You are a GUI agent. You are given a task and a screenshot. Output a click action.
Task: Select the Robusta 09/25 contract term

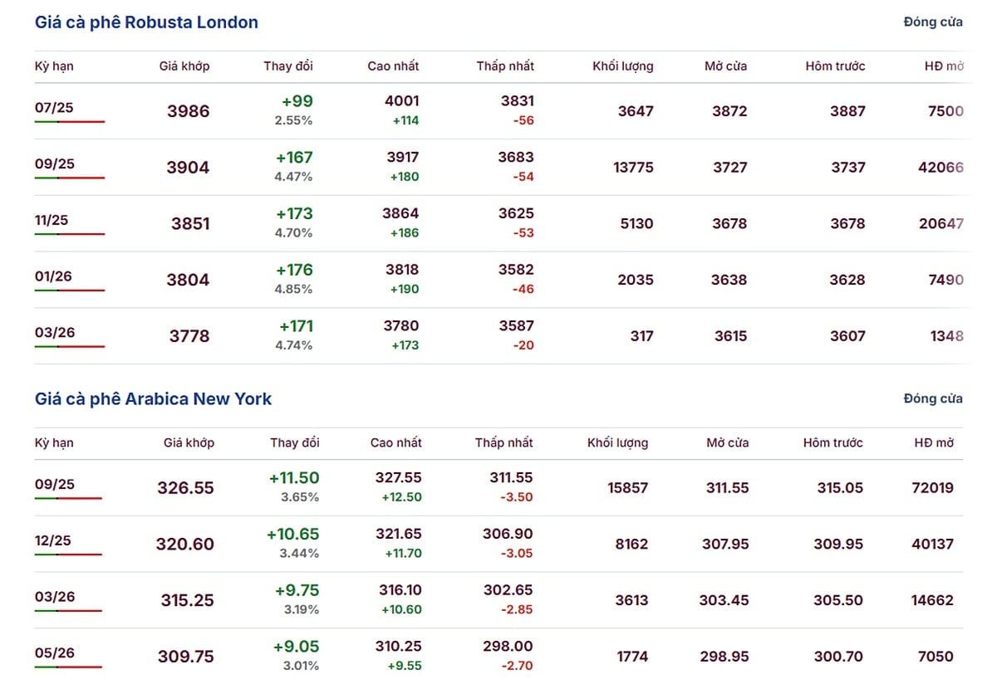pyautogui.click(x=55, y=164)
